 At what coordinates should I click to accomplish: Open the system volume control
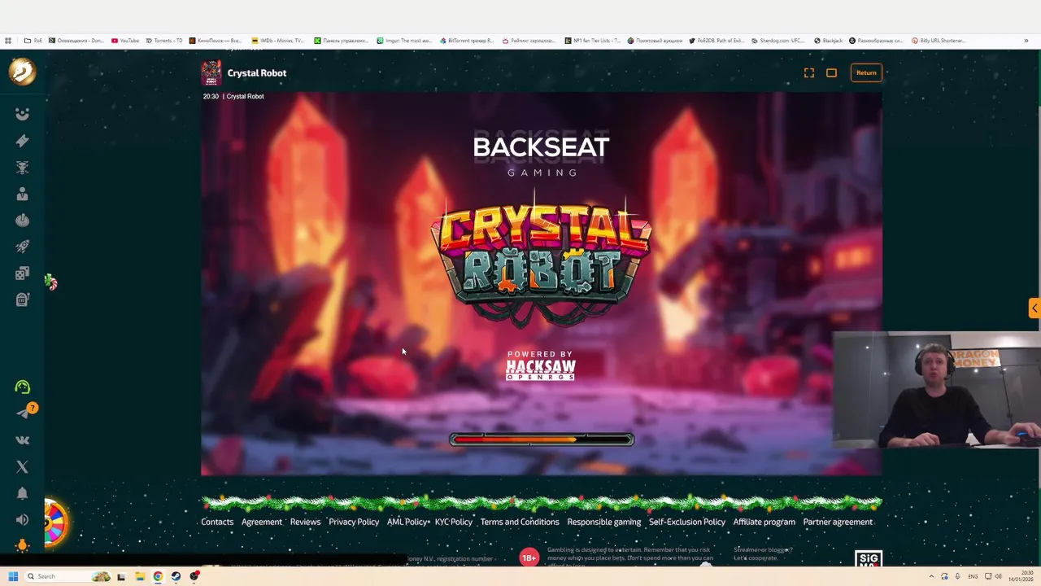pos(998,576)
